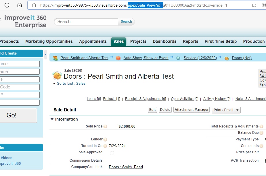Click the sidebar # input field
266x176 pixels.
point(20,95)
